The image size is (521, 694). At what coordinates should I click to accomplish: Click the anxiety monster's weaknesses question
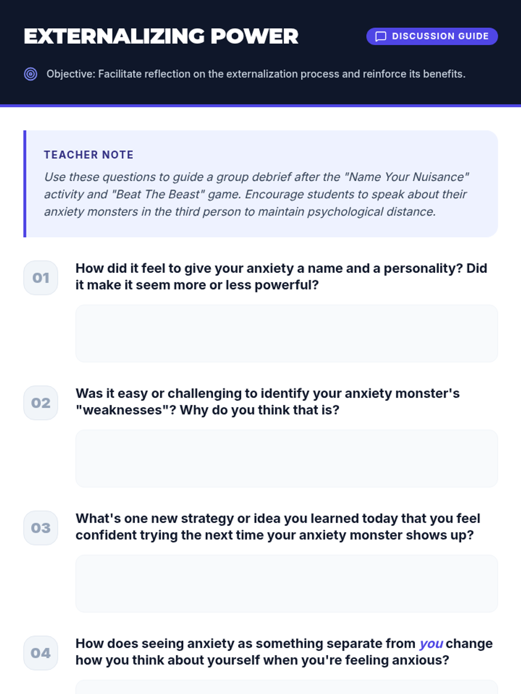point(267,402)
